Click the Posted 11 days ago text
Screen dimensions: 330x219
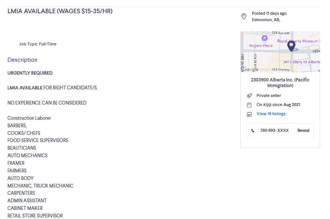[x=269, y=13]
